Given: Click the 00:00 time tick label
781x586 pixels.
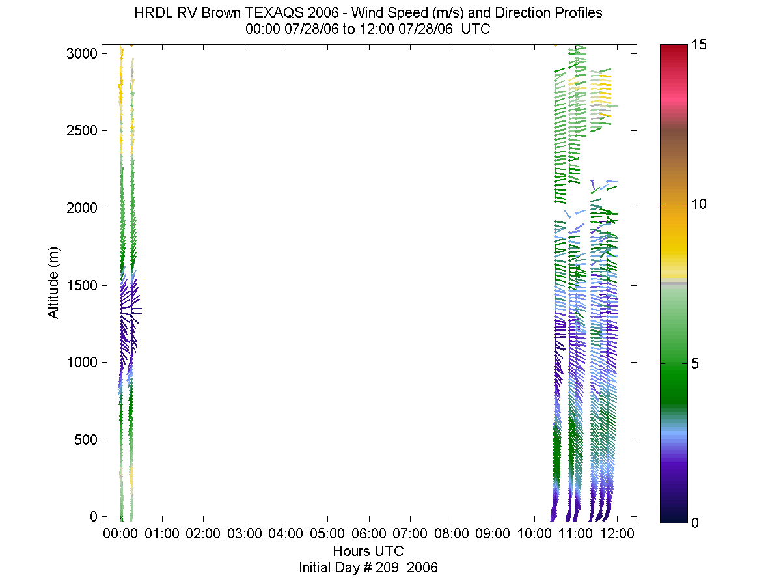Looking at the screenshot, I should click(121, 534).
